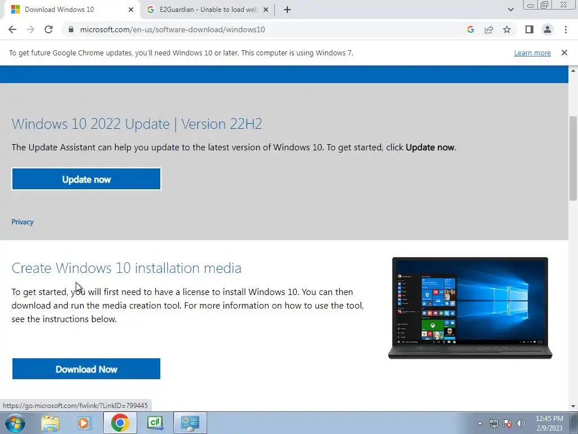The image size is (578, 434).
Task: Open Windows Explorer from taskbar
Action: (x=50, y=423)
